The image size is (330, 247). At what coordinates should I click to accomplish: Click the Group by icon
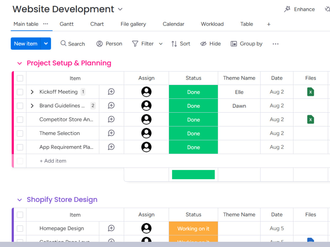[x=234, y=44]
